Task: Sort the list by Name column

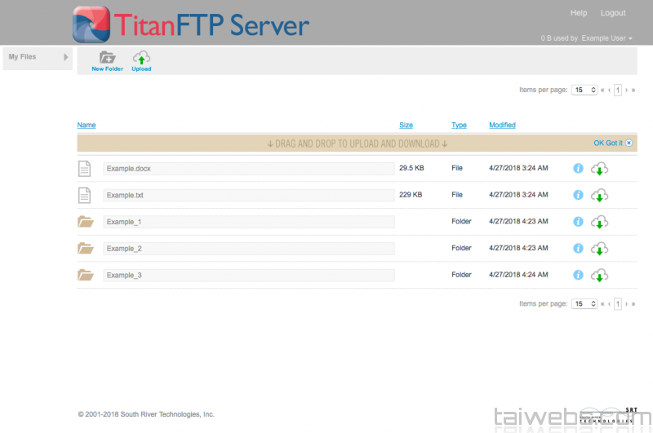Action: [87, 125]
